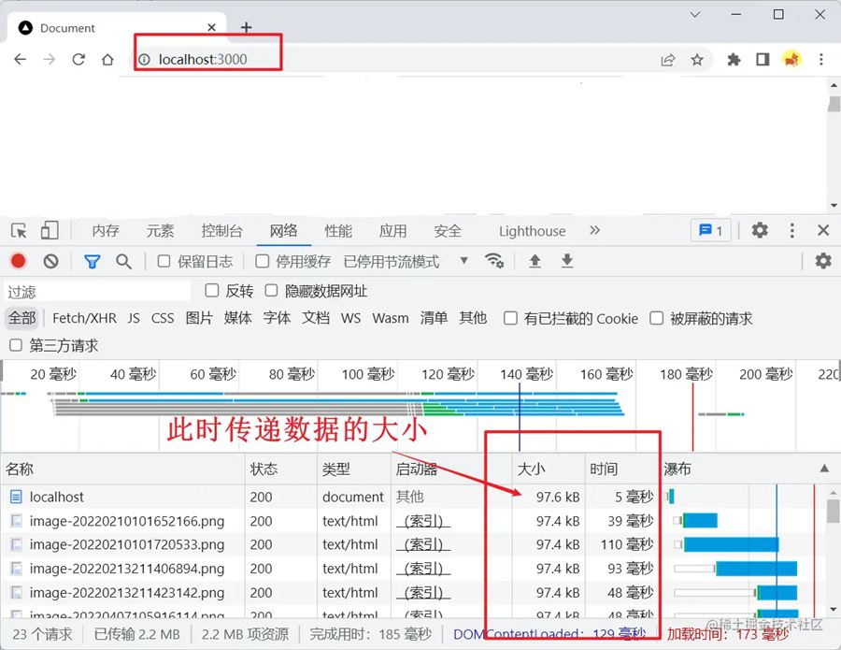Filter requests by Fetch/XHR
This screenshot has width=841, height=650.
point(84,318)
